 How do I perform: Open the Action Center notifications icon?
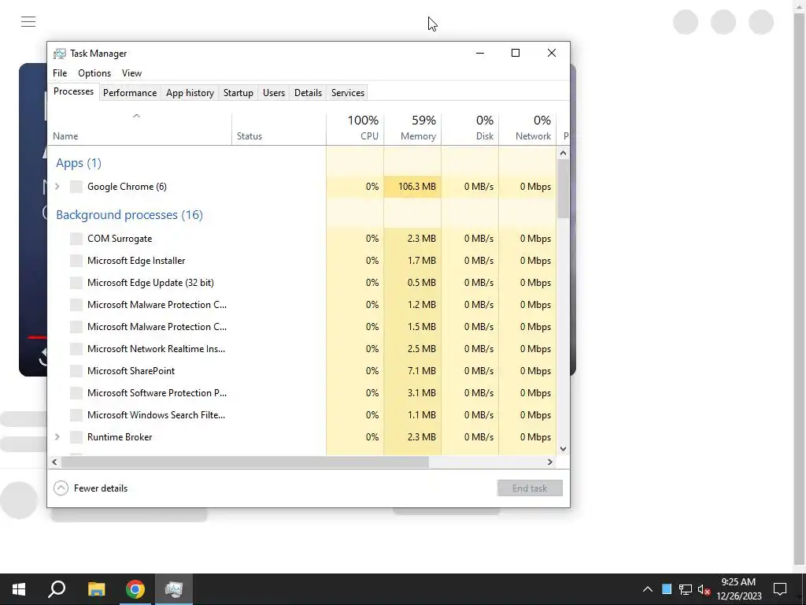coord(780,589)
